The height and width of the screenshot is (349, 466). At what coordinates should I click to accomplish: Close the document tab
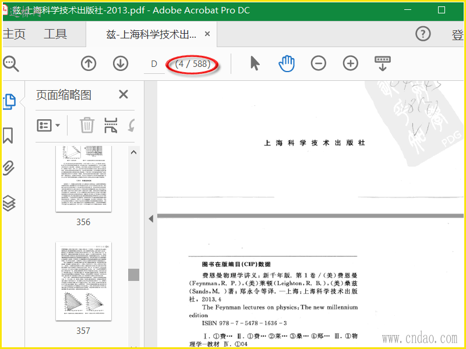tap(207, 34)
